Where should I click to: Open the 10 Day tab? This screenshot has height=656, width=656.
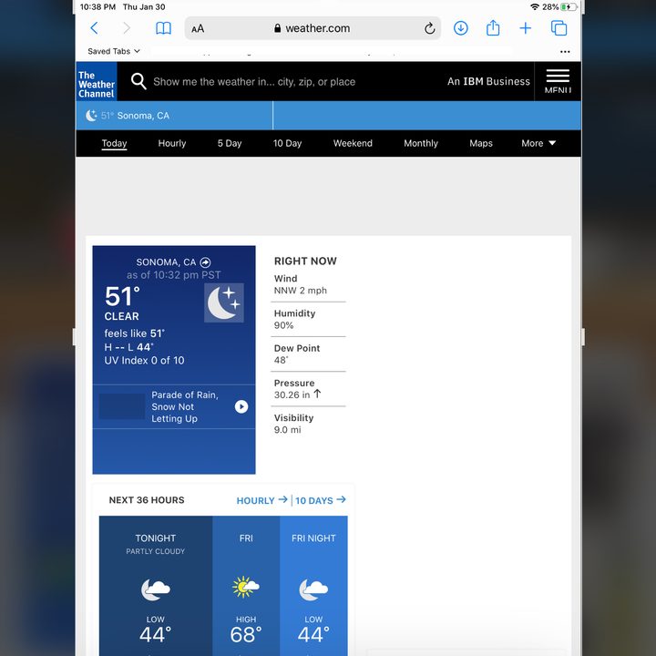[x=287, y=143]
